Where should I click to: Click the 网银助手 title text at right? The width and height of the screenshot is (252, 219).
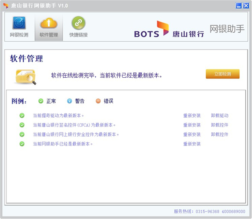click(x=227, y=29)
